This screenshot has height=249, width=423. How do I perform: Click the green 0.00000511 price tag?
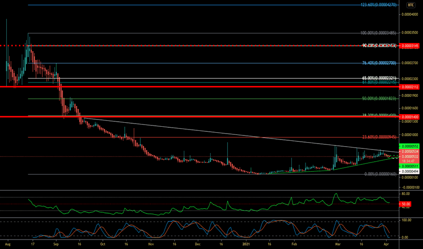(x=410, y=166)
